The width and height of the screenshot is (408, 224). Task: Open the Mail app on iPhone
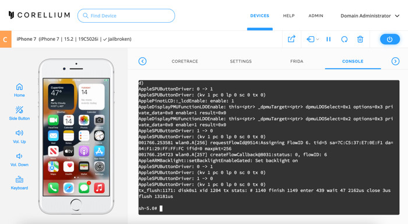click(x=53, y=135)
